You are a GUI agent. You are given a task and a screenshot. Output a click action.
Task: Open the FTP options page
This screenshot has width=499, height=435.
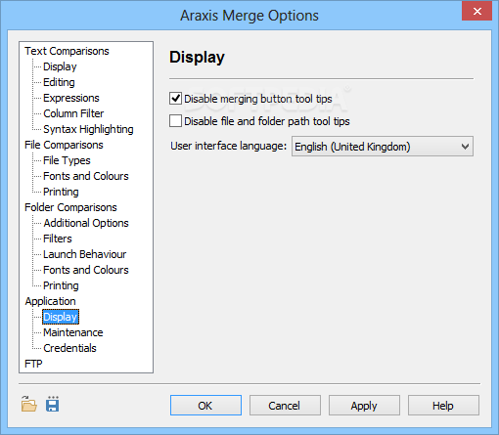(x=33, y=364)
